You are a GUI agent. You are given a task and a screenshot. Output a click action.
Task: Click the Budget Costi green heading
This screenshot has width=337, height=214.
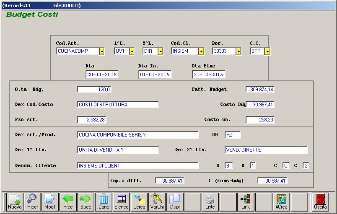(32, 14)
